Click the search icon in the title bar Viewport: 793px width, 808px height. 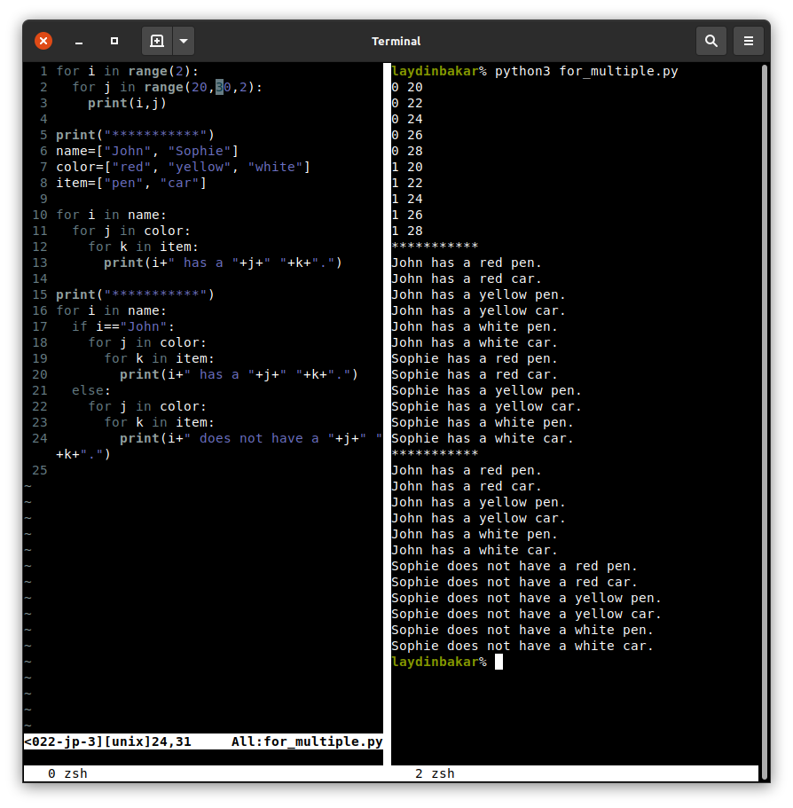pyautogui.click(x=711, y=41)
